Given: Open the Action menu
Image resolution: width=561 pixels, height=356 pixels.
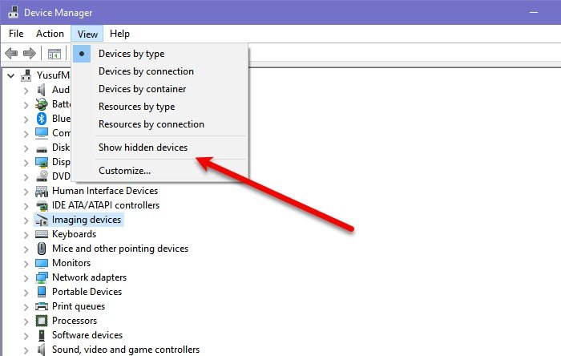Looking at the screenshot, I should 50,34.
